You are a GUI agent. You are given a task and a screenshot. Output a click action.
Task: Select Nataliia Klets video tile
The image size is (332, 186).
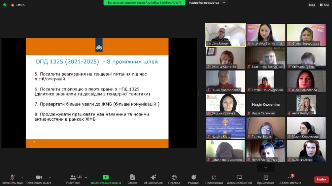[225, 128]
